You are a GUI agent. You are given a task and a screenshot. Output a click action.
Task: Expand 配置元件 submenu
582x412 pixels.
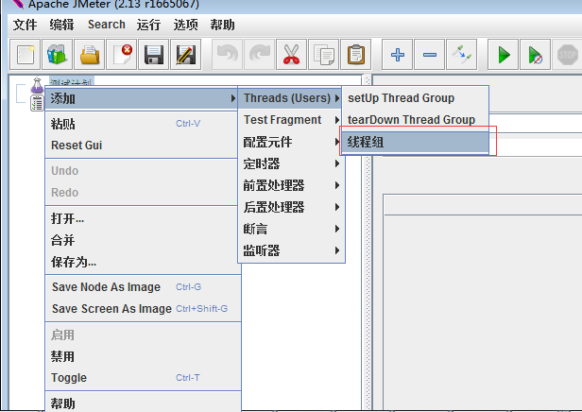coord(291,142)
